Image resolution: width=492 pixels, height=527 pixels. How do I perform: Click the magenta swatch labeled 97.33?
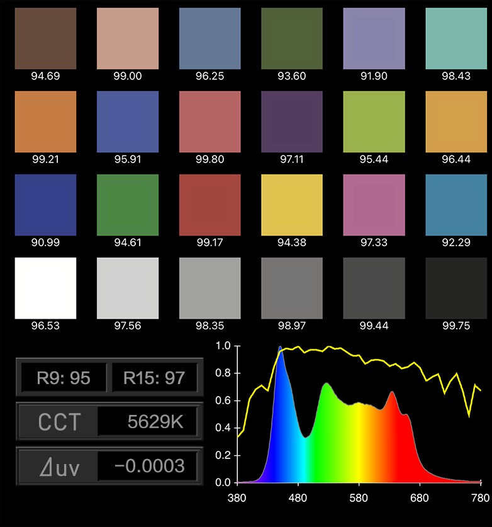[374, 205]
